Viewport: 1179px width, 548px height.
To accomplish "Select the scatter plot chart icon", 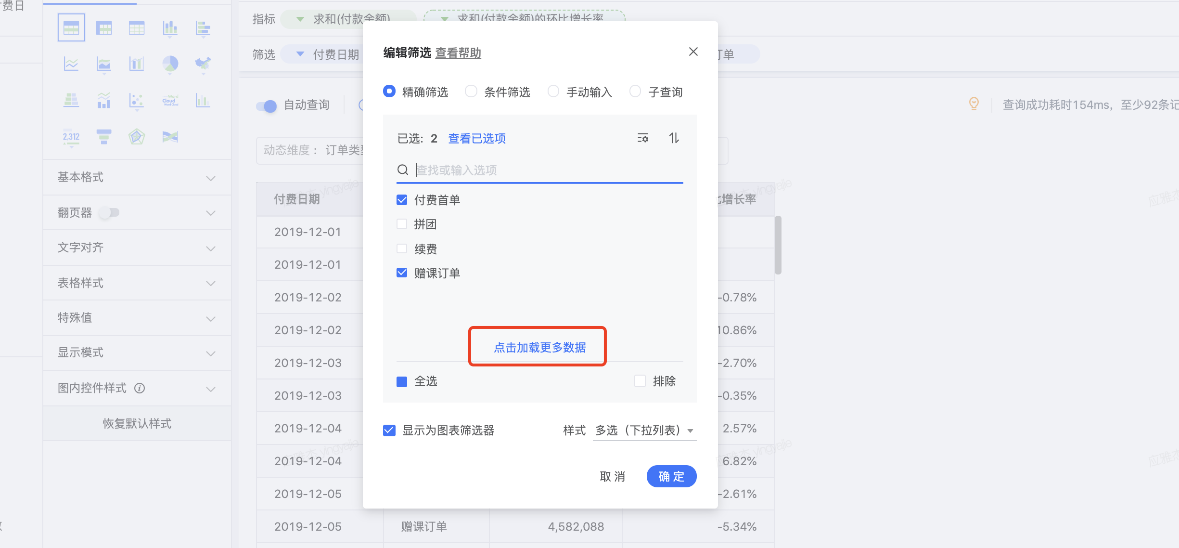I will [x=137, y=100].
